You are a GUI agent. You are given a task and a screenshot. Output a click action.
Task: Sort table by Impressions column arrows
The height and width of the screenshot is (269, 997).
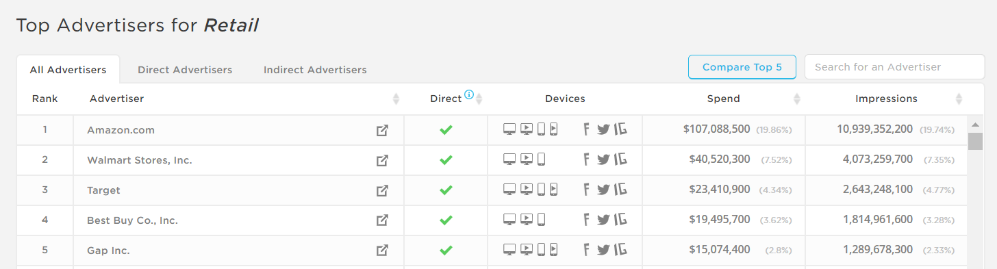click(x=959, y=99)
